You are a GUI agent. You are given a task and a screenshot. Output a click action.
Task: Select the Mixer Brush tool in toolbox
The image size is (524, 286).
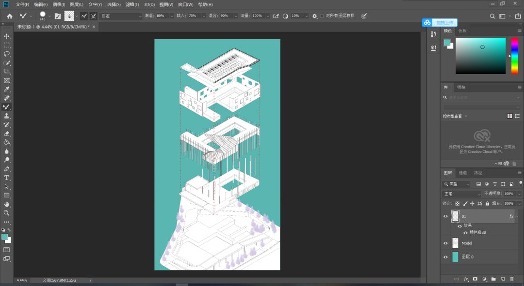[x=7, y=106]
